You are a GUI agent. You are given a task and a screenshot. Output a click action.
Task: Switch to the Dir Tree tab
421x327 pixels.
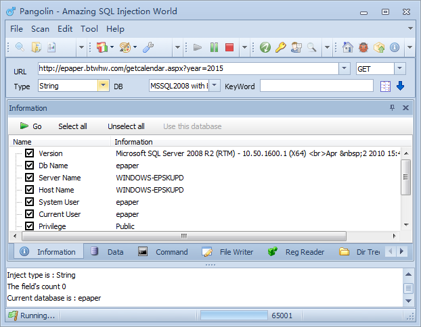coord(360,252)
